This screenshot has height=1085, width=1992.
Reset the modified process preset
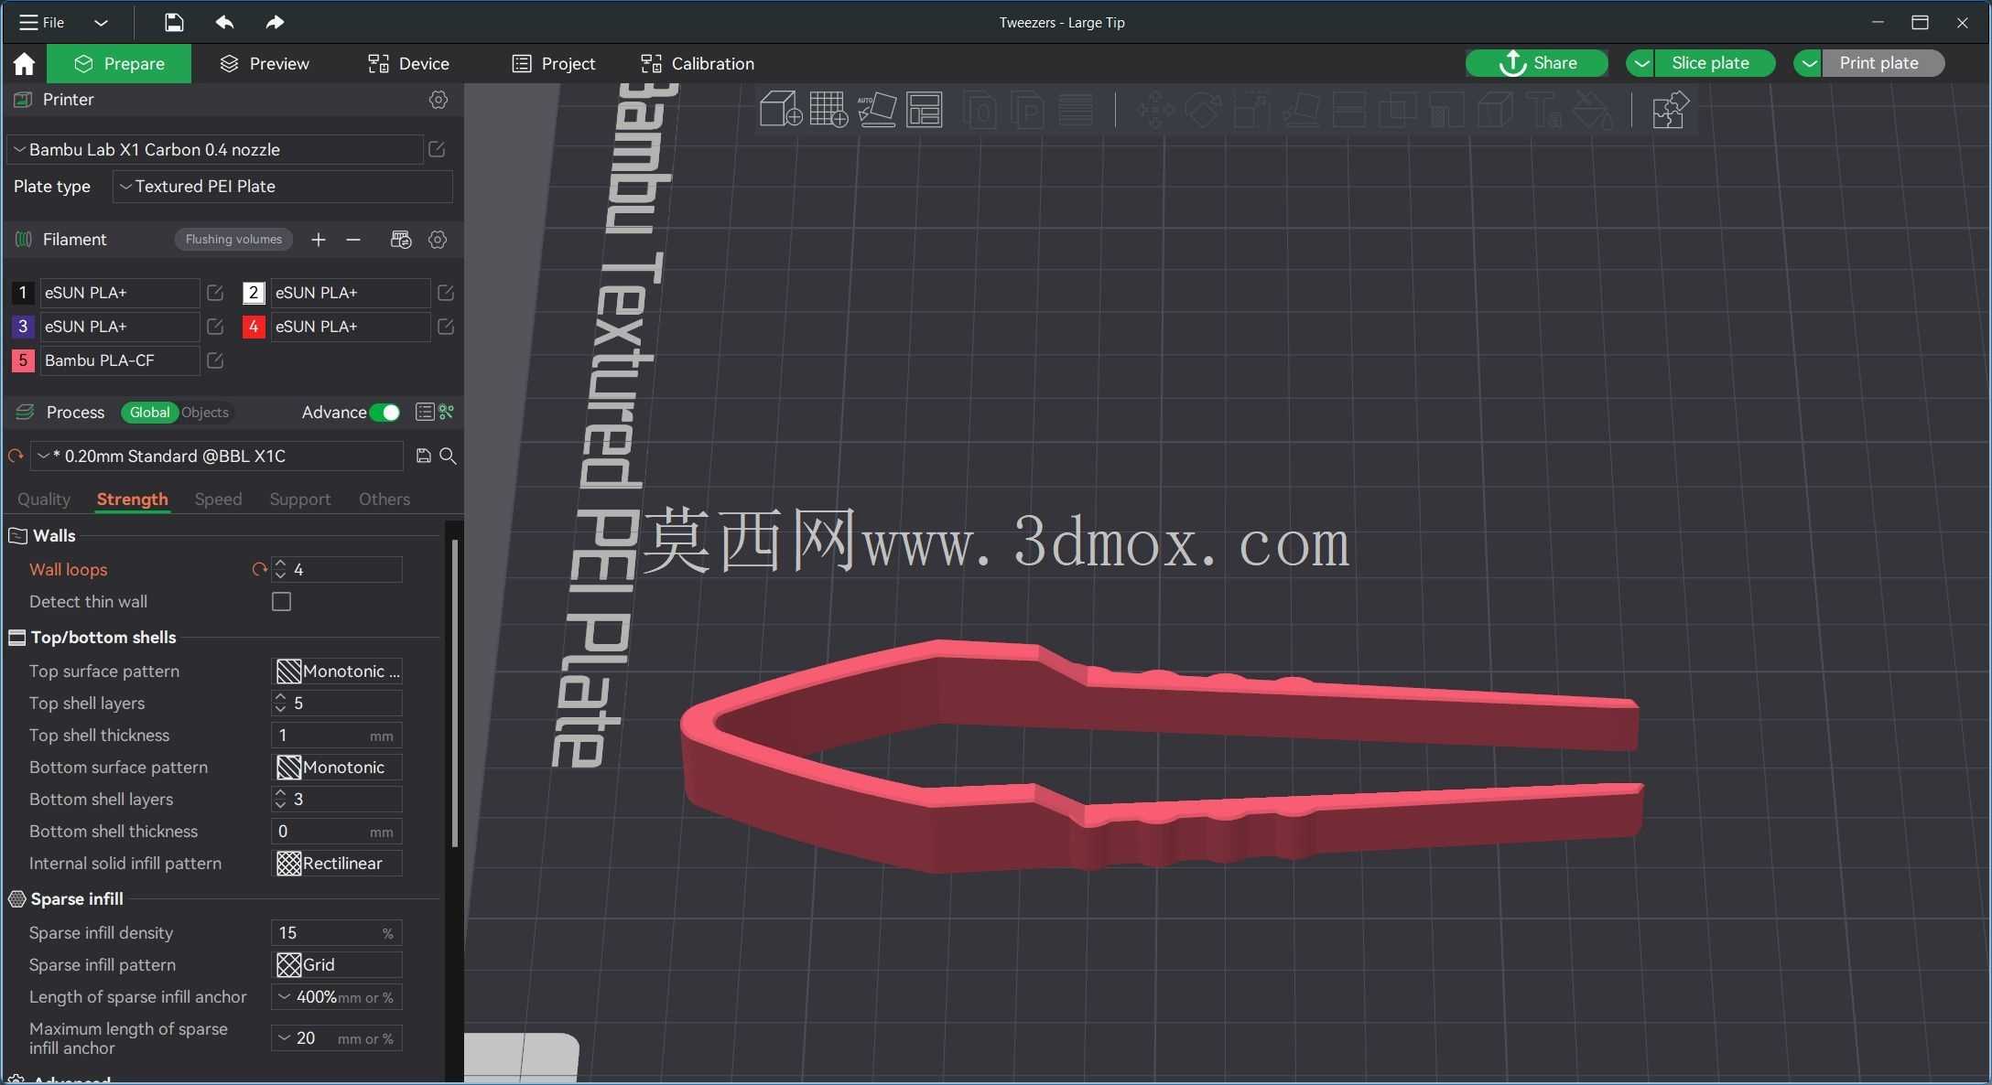point(16,456)
